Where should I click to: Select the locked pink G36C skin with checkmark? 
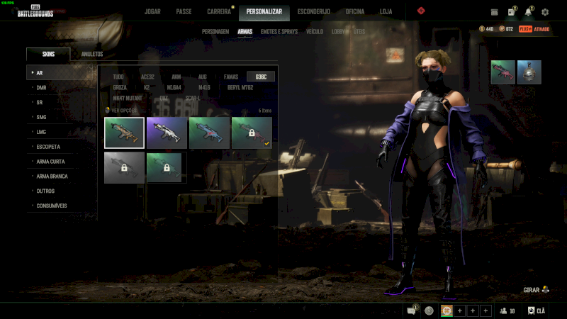coord(252,133)
